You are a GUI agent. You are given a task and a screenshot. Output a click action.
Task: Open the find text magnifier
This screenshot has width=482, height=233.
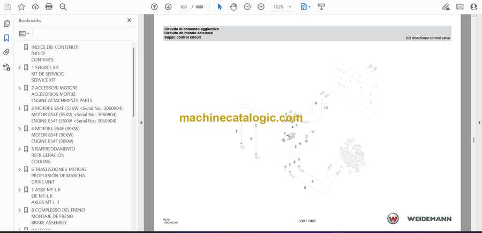(x=63, y=7)
